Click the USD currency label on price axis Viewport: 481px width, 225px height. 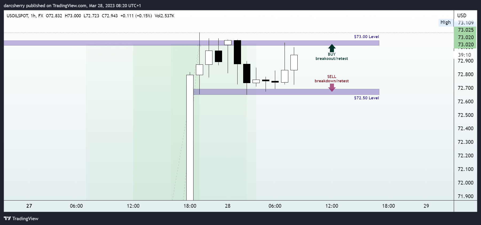(x=462, y=15)
